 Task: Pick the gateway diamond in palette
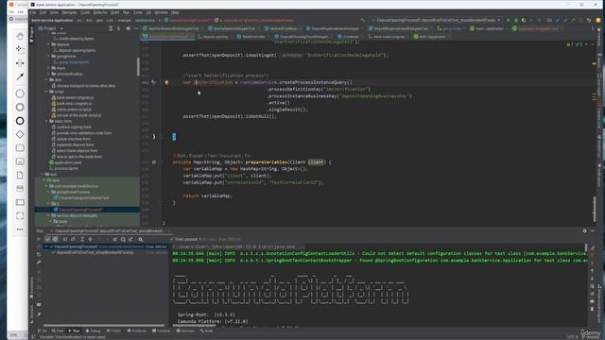tap(20, 134)
